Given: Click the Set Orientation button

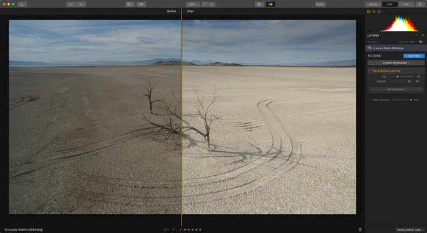Looking at the screenshot, I should 396,90.
